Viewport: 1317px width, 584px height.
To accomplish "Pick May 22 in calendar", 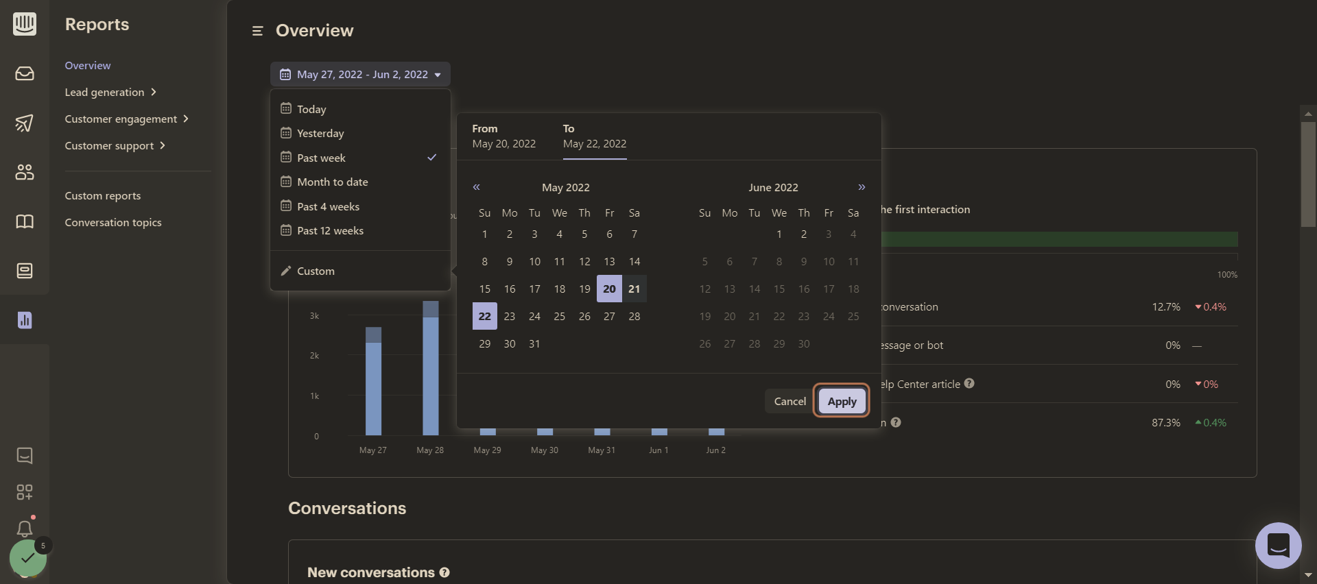I will click(485, 316).
